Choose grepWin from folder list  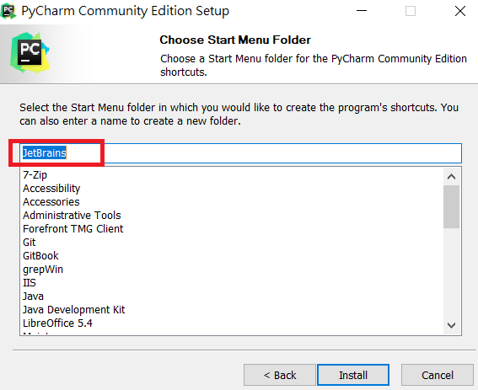(x=43, y=270)
